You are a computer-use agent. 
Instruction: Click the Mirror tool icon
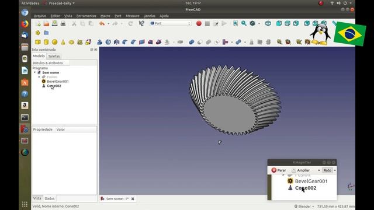coord(116,42)
